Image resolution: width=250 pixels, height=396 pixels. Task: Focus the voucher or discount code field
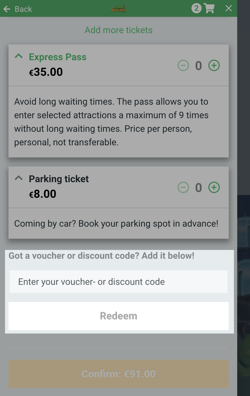[118, 282]
